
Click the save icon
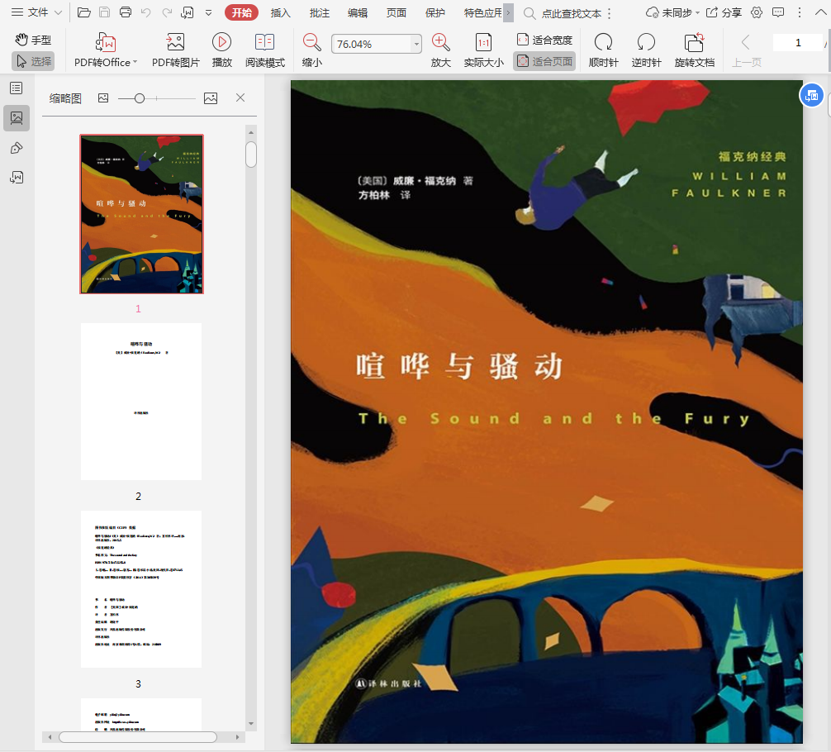104,12
